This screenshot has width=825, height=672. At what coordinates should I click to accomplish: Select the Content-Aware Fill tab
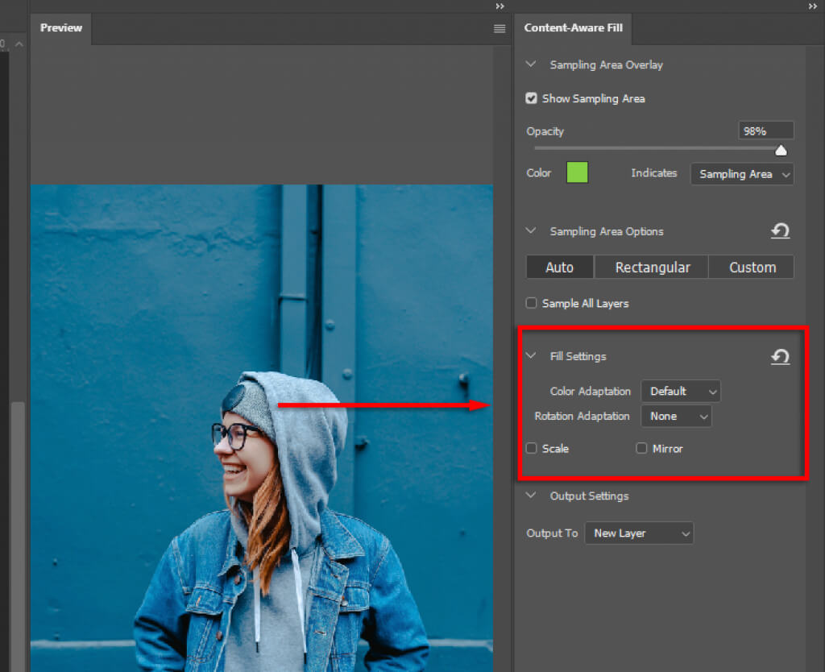click(572, 28)
